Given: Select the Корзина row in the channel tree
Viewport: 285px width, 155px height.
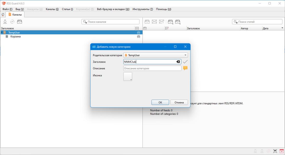Looking at the screenshot, I should tap(71, 36).
